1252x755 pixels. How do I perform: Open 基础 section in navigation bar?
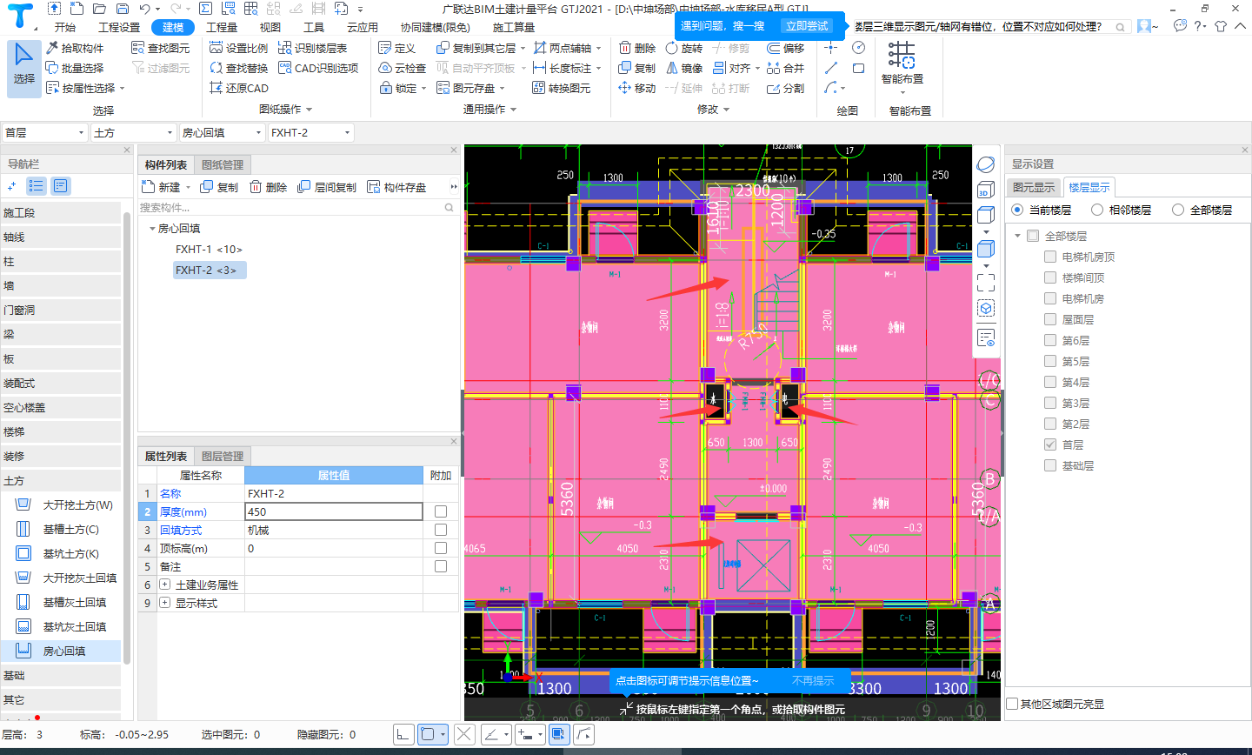(61, 675)
